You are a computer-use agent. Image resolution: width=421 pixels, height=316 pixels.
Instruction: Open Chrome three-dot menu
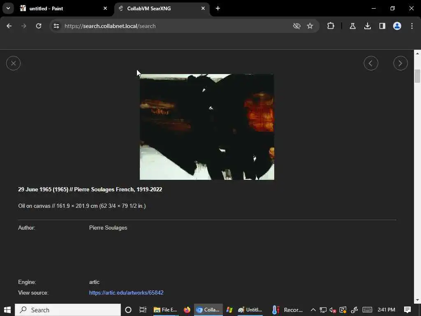412,26
